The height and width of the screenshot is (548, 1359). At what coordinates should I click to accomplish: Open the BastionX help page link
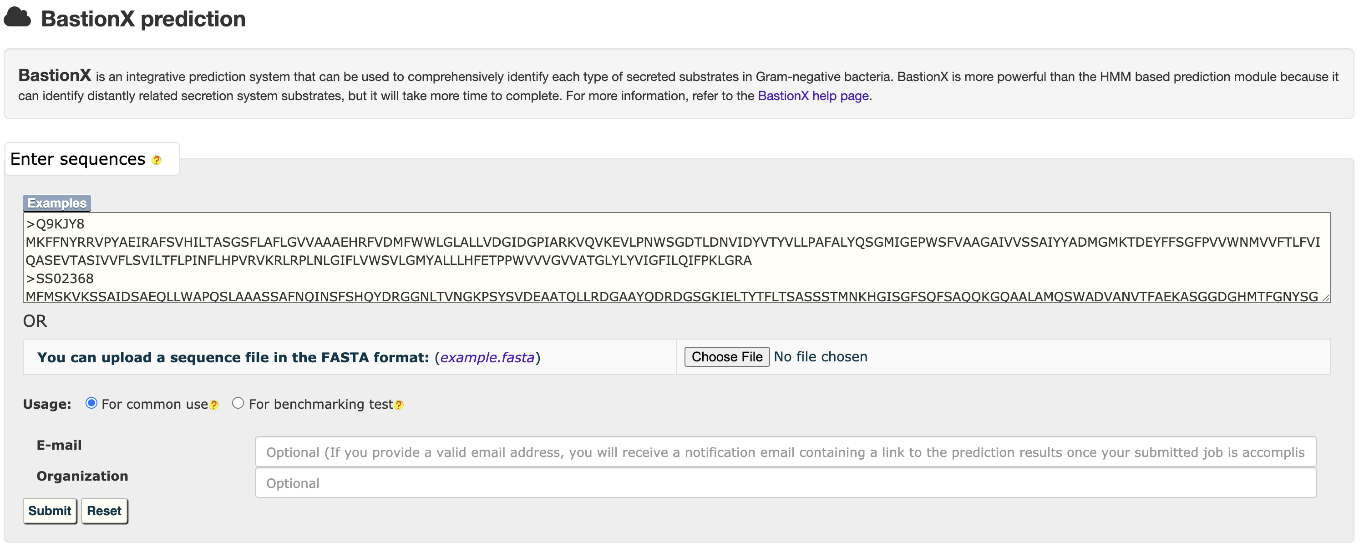coord(813,96)
